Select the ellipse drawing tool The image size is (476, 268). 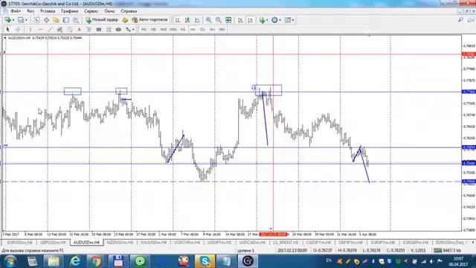click(x=118, y=30)
